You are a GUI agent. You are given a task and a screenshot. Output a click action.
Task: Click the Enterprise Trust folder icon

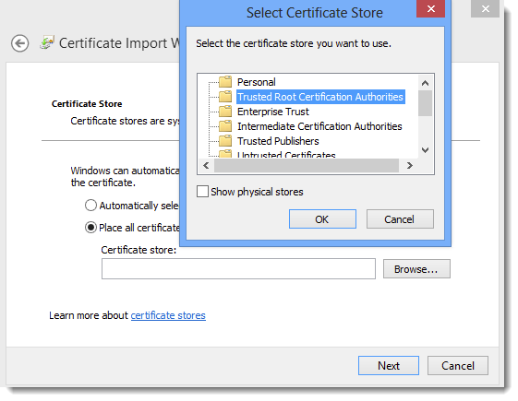coord(225,112)
